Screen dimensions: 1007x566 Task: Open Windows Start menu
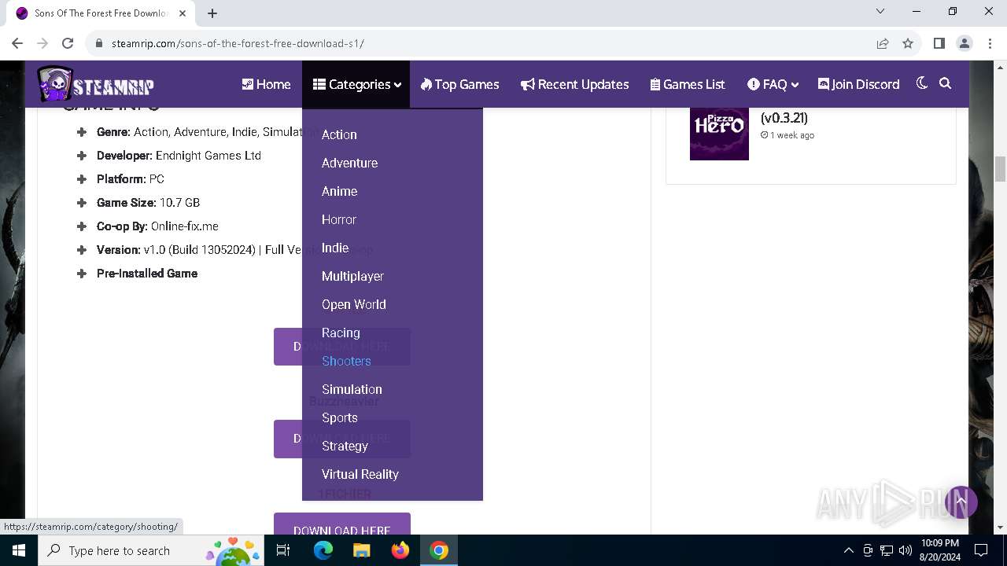click(x=19, y=550)
